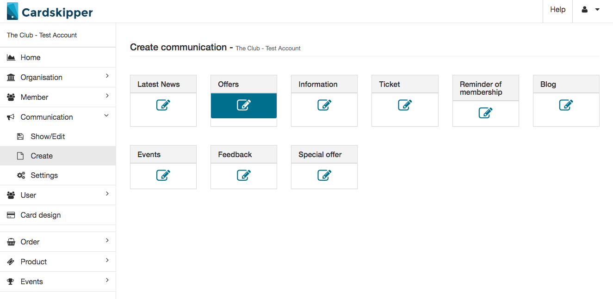Viewport: 613px width, 299px height.
Task: Click the Member people icon
Action: tap(11, 97)
